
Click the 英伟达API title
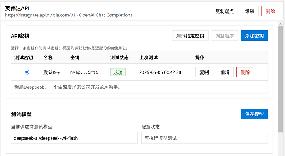pos(17,8)
